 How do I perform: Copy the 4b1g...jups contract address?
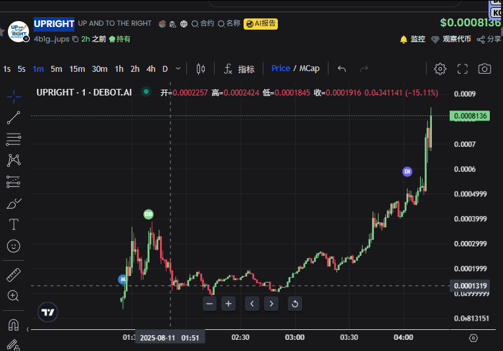click(76, 39)
